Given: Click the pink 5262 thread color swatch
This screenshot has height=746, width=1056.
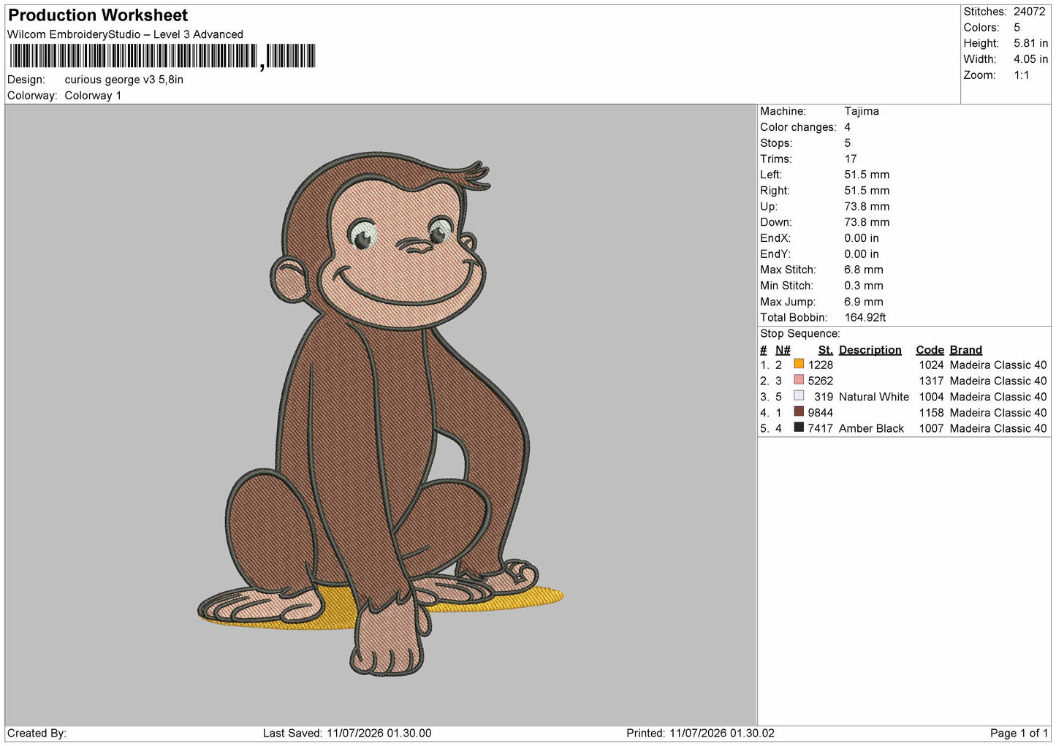Looking at the screenshot, I should pyautogui.click(x=799, y=380).
